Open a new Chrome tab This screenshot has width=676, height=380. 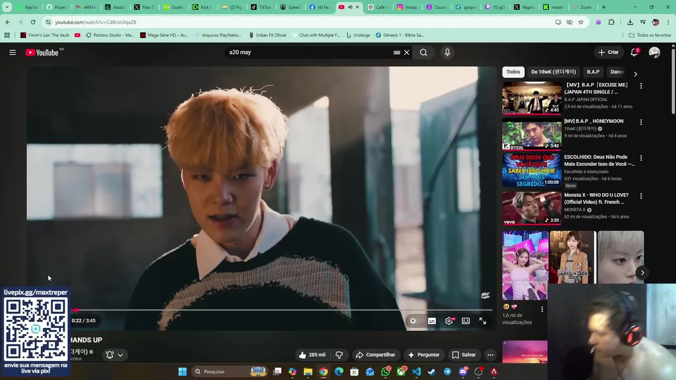point(604,7)
